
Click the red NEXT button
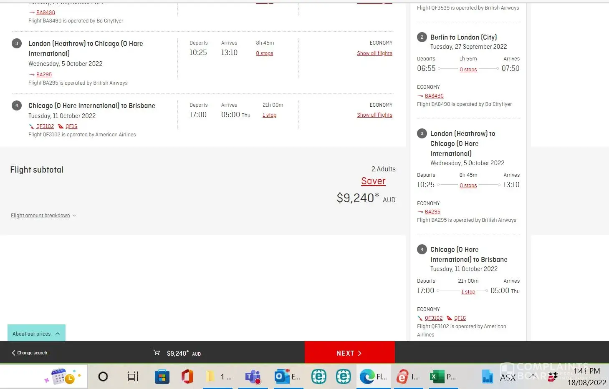[x=349, y=353]
